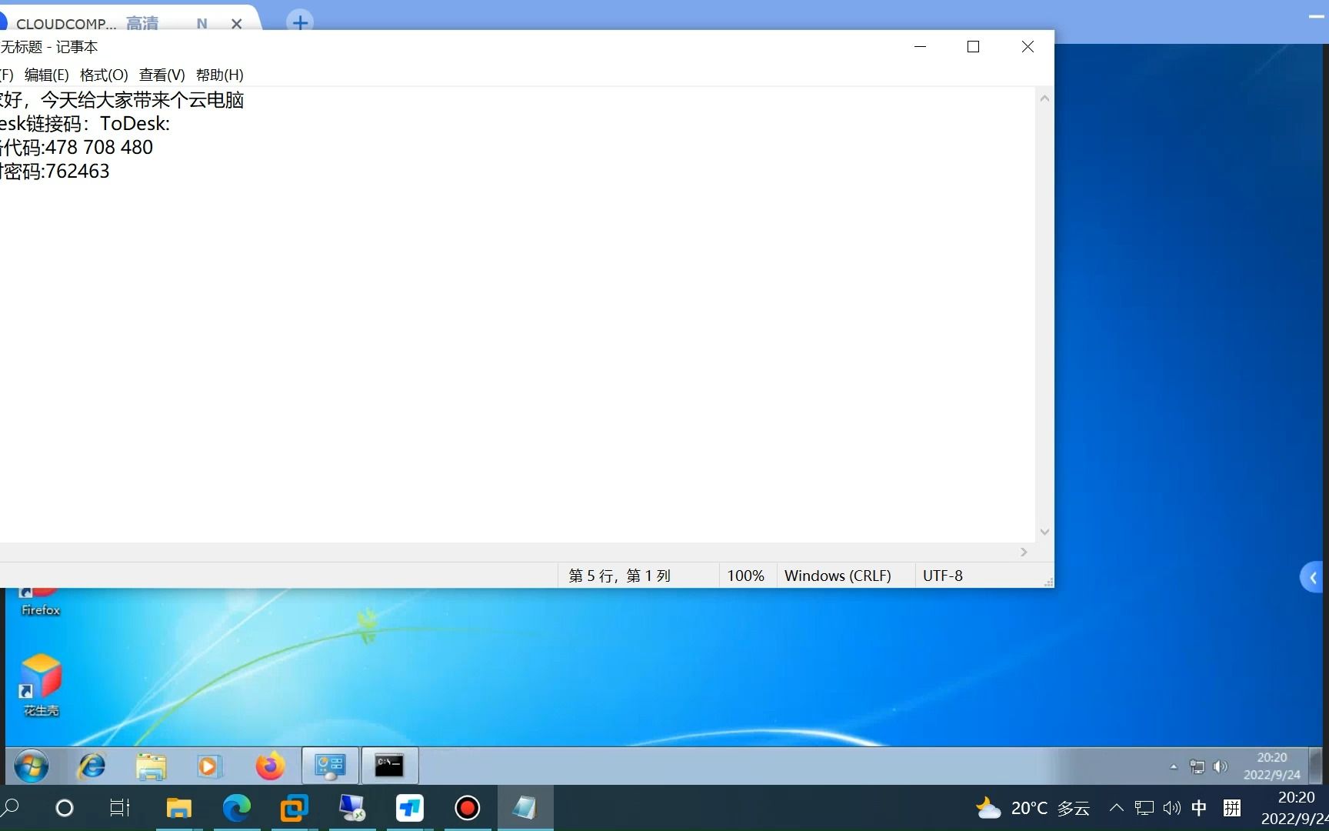
Task: Minimize the Notepad window
Action: coord(920,47)
